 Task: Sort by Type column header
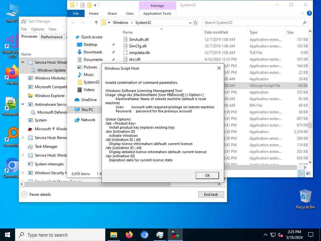point(253,32)
